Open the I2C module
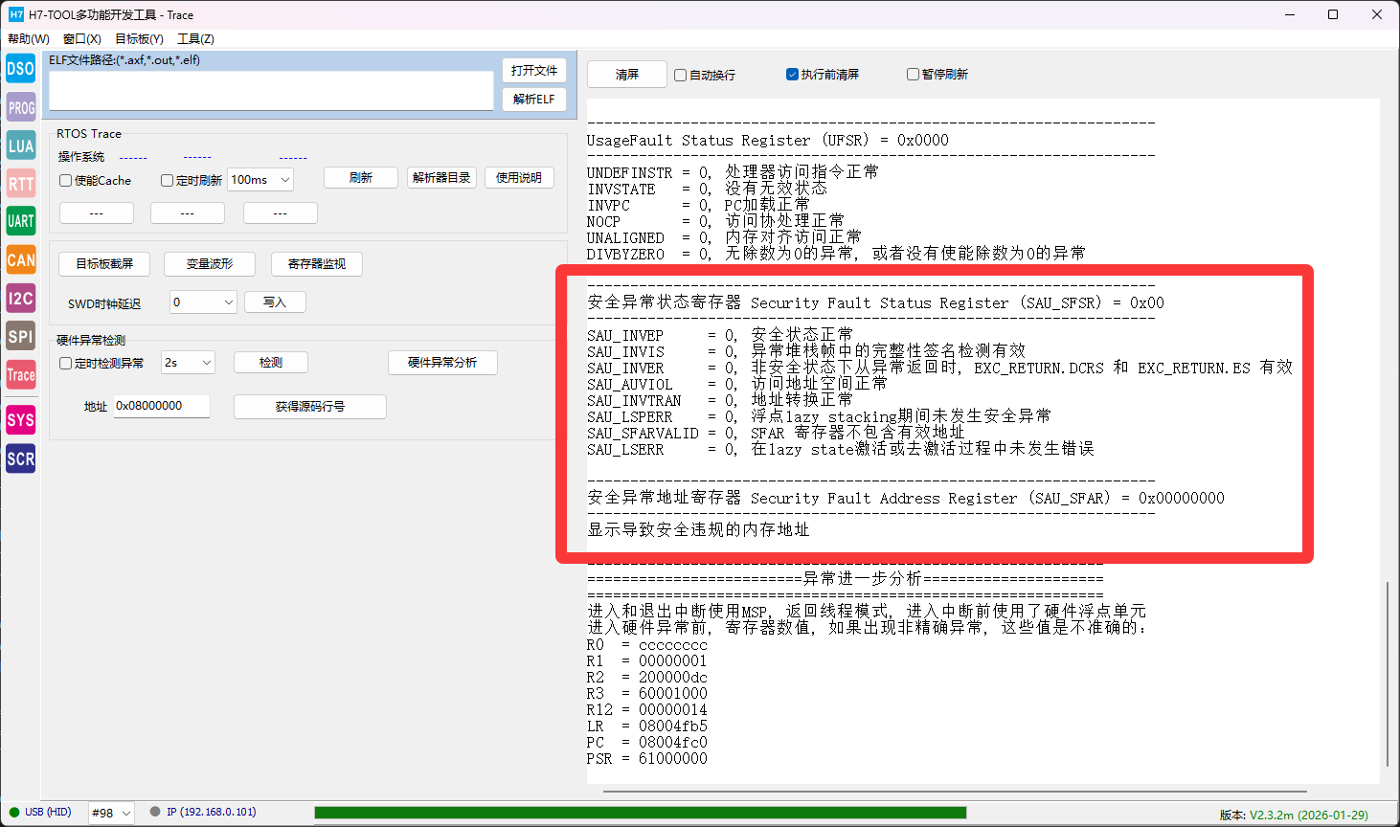Screen dimensions: 1400x827 click(x=20, y=298)
